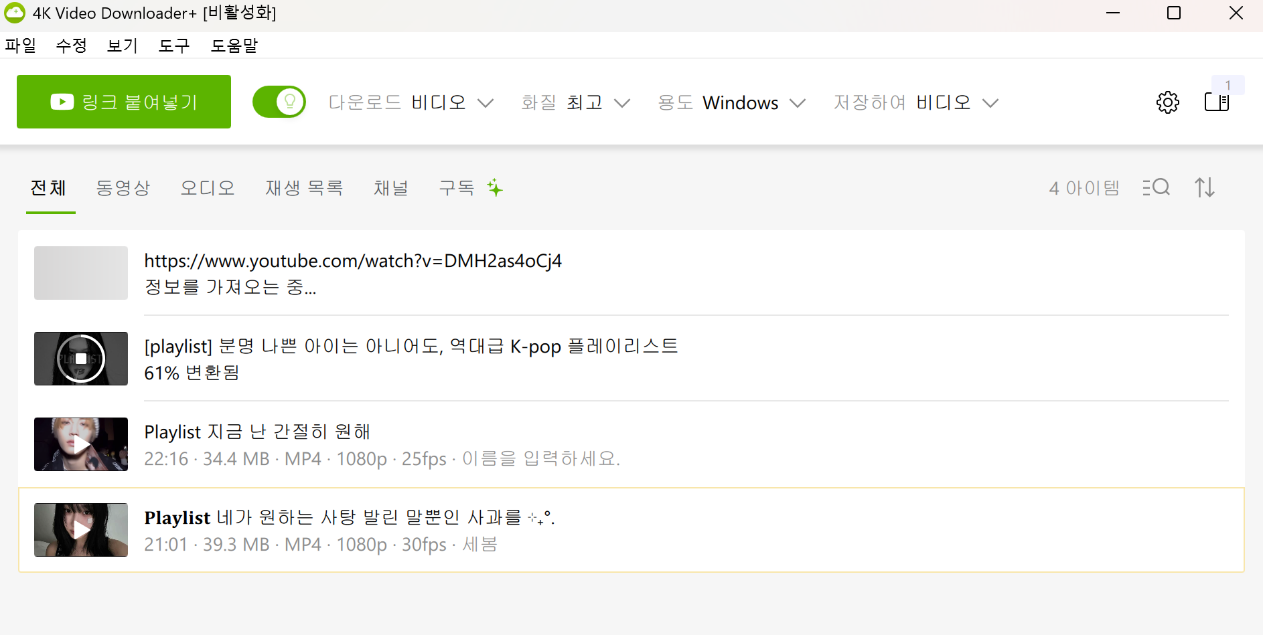
Task: Open the sort order arrows icon
Action: point(1205,187)
